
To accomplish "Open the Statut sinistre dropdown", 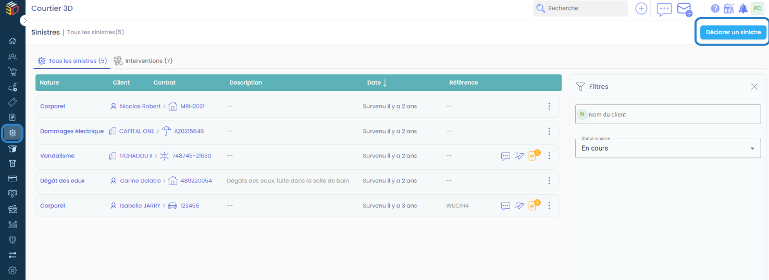I will coord(668,148).
